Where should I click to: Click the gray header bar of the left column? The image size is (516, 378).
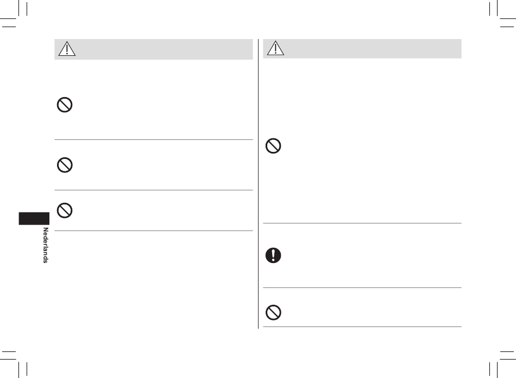154,49
